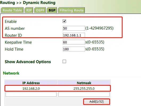
Task: Click the Hold Time label
Action: (x=14, y=49)
